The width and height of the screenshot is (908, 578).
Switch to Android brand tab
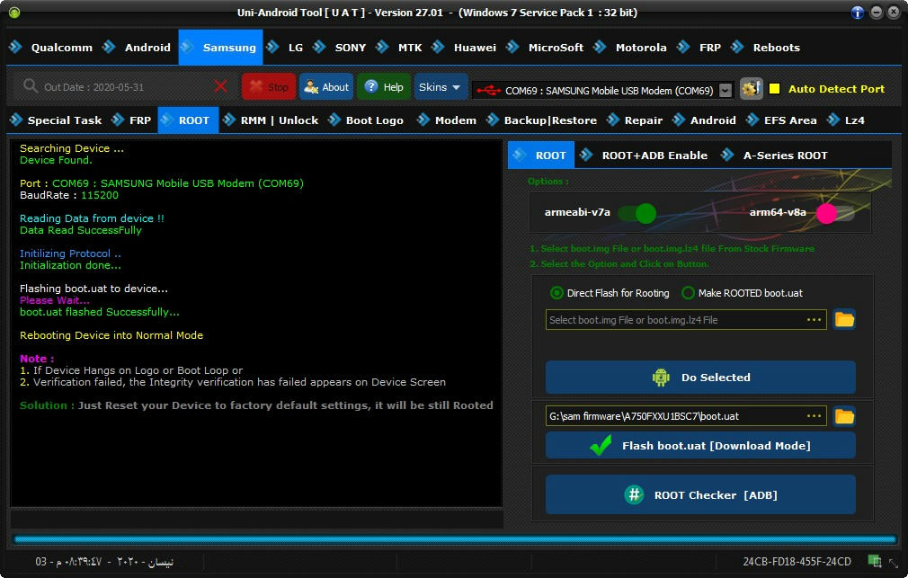coord(138,48)
